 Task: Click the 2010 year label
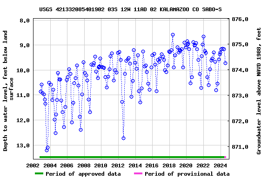click(x=101, y=165)
